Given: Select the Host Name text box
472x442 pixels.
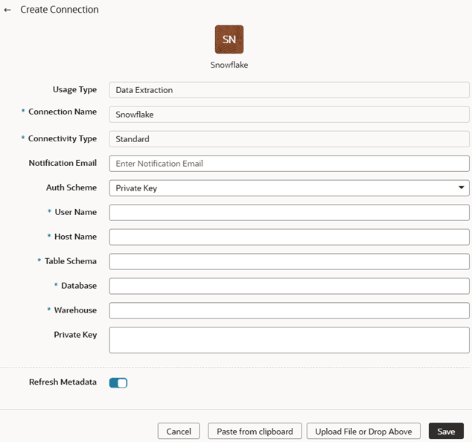Looking at the screenshot, I should (289, 237).
